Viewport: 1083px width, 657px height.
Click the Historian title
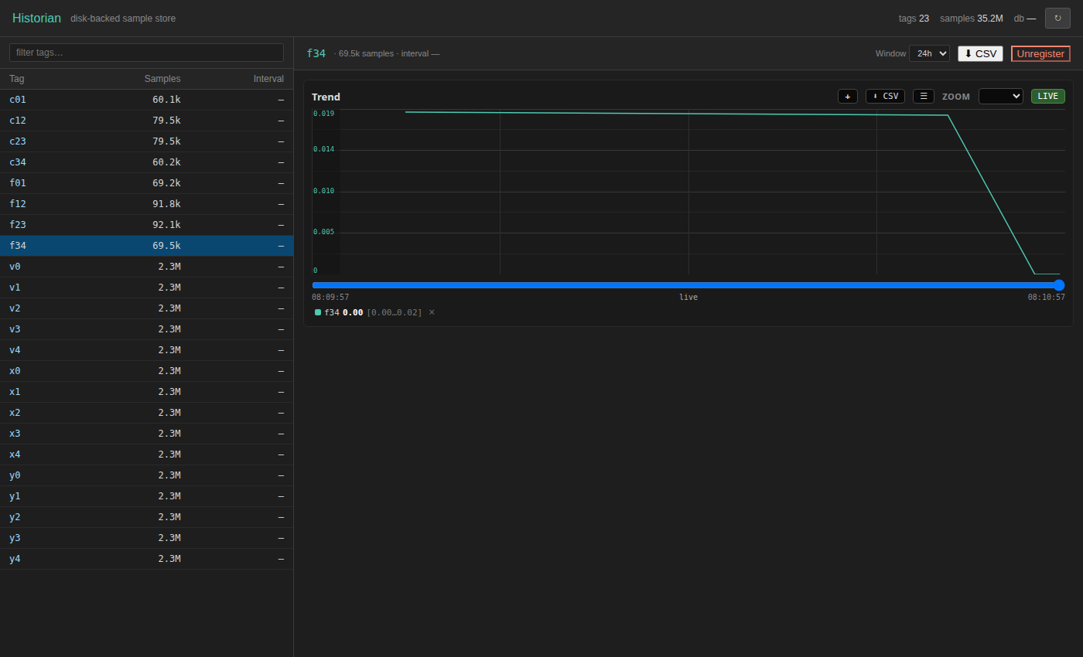point(36,18)
